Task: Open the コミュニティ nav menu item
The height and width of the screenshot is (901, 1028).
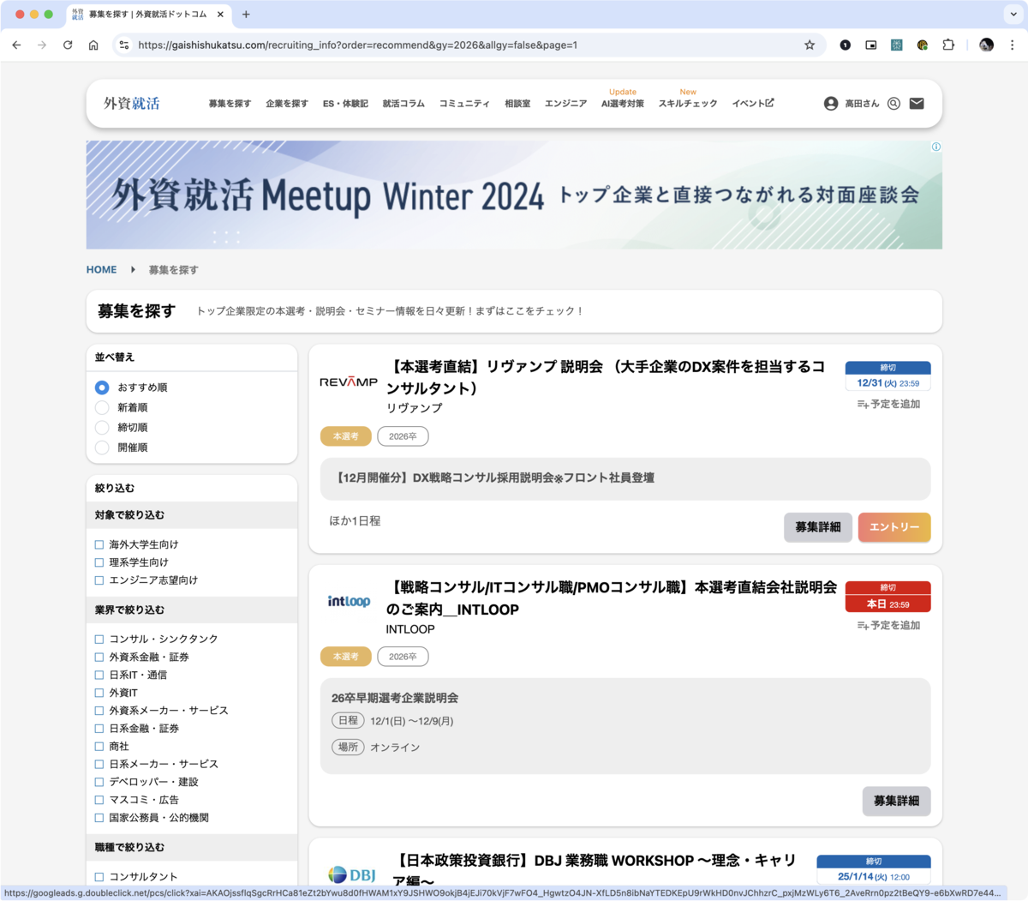Action: click(464, 104)
